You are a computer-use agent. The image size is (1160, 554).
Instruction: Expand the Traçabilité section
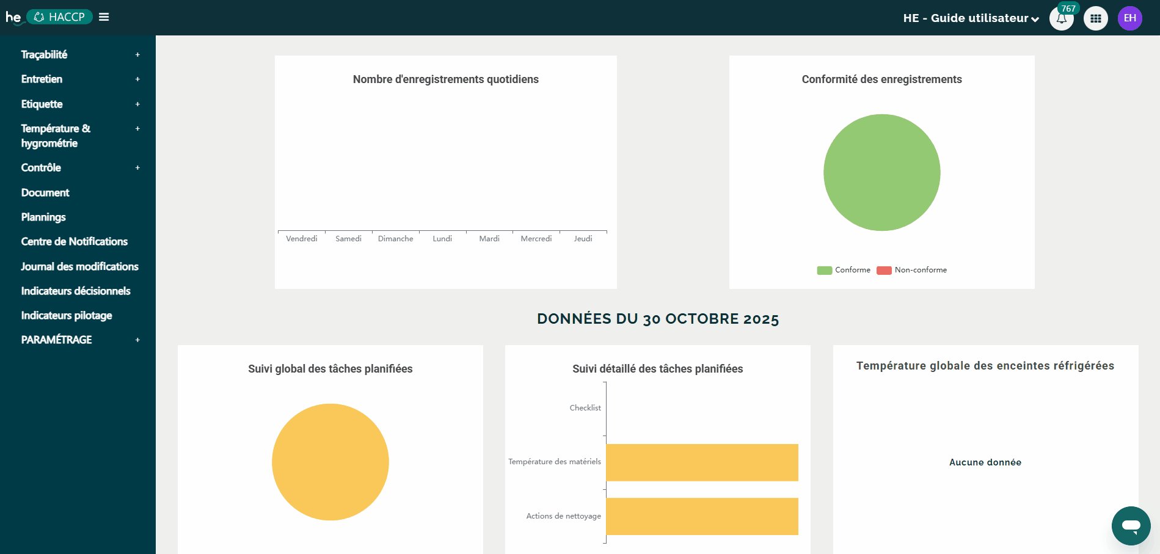45,54
